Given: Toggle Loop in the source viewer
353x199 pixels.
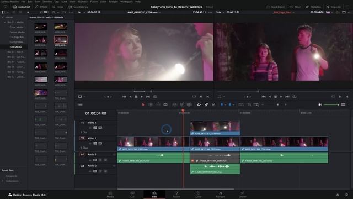Looking at the screenshot, I should pyautogui.click(x=155, y=97).
